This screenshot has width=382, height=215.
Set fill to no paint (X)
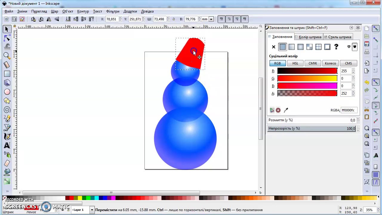tap(274, 47)
